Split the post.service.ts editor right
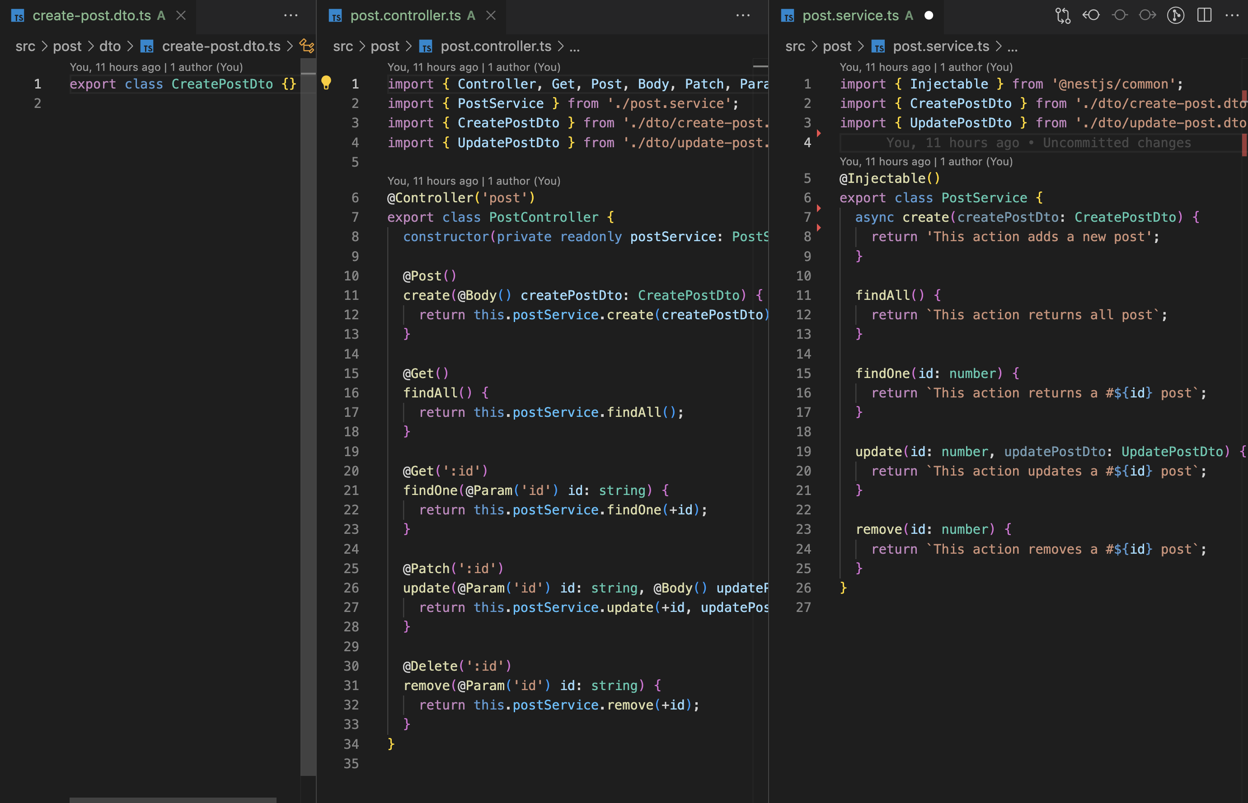 [x=1204, y=15]
